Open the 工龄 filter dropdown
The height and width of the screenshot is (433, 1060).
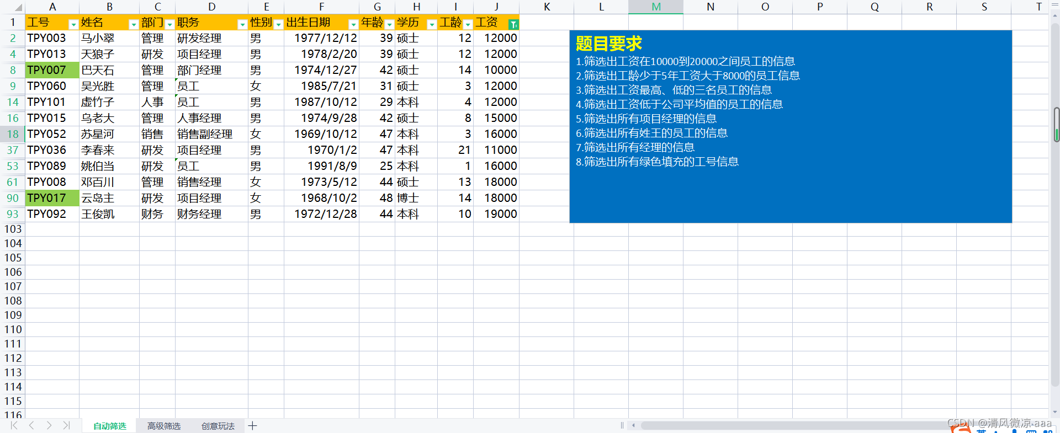tap(468, 24)
